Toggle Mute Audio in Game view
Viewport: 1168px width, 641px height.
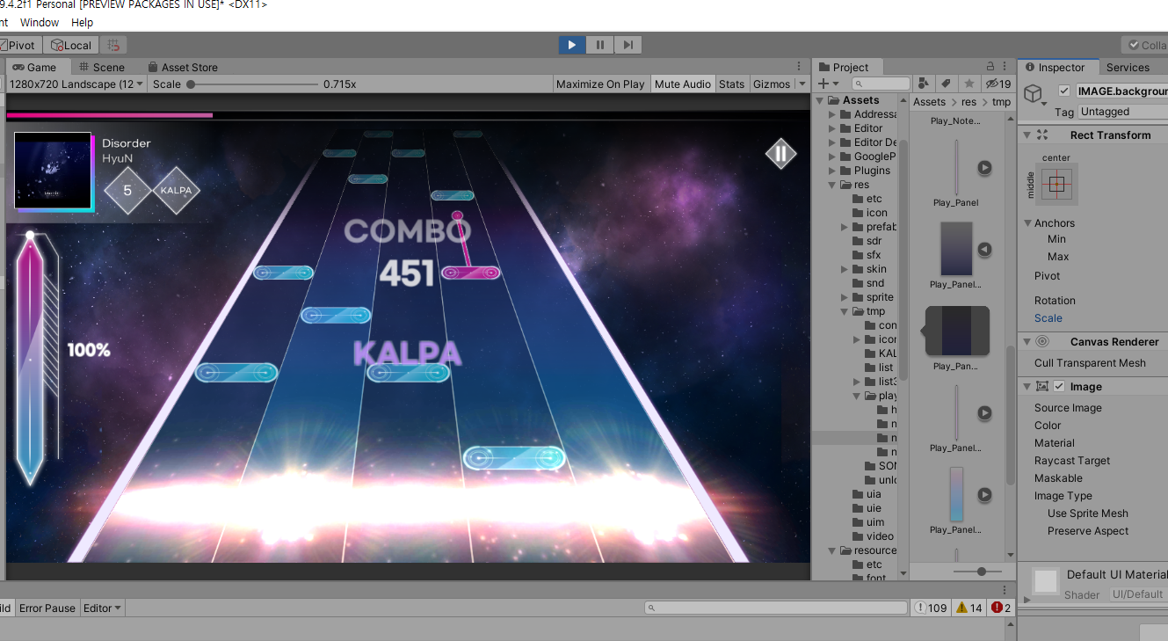(x=682, y=84)
